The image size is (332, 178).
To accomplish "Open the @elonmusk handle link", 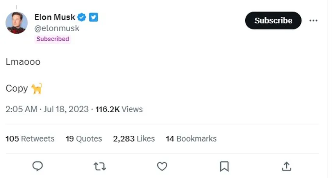I will (x=57, y=28).
